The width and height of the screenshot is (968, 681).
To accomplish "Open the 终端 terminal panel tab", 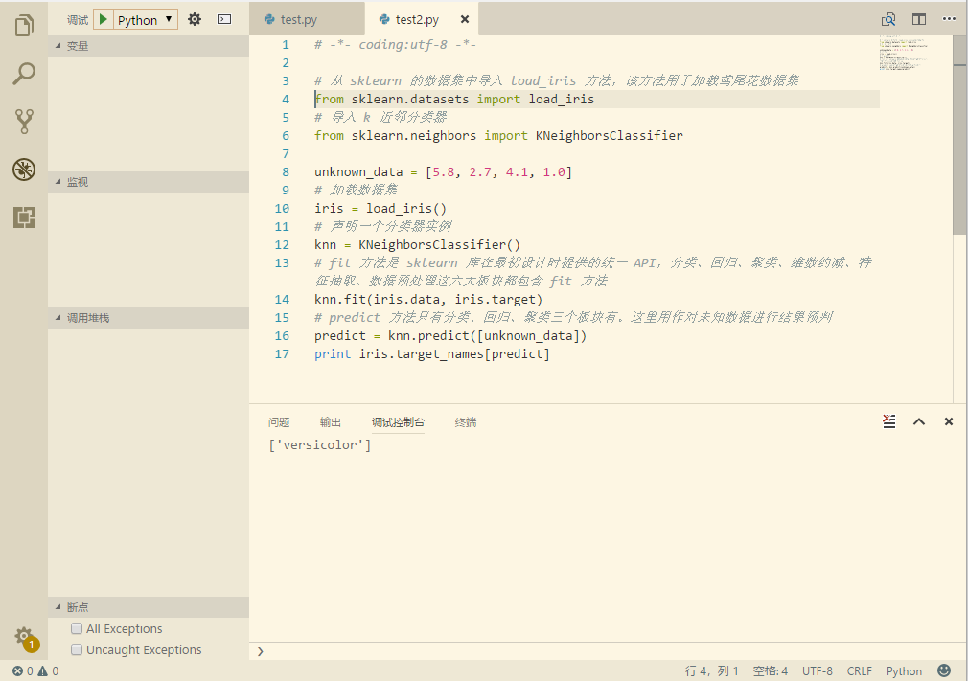I will click(x=466, y=422).
